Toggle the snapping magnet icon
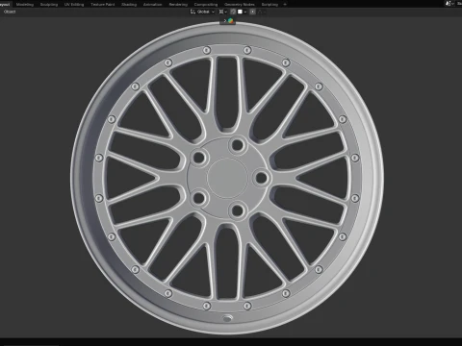The height and width of the screenshot is (346, 462). coord(233,12)
